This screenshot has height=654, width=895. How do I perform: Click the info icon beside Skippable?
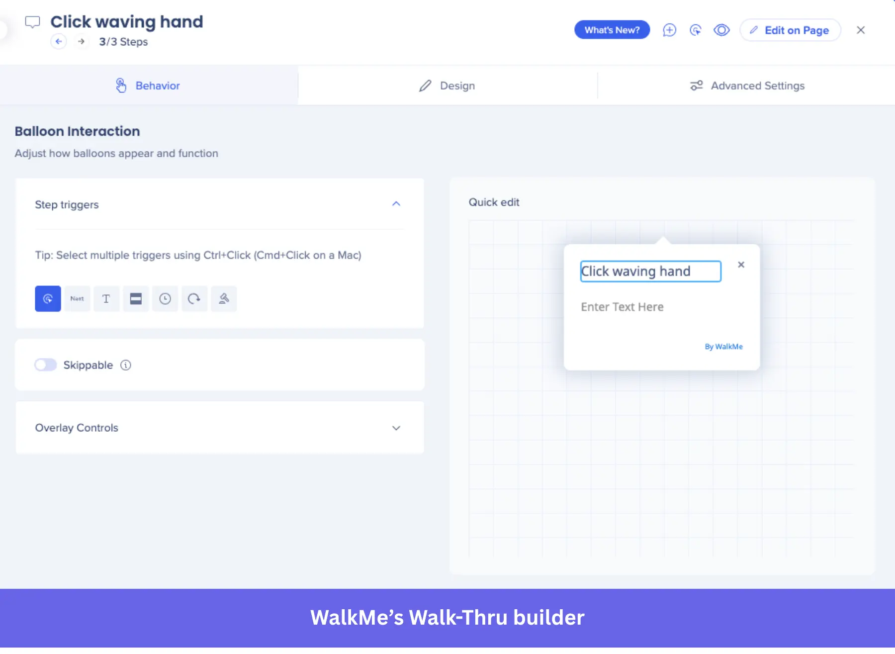coord(126,365)
